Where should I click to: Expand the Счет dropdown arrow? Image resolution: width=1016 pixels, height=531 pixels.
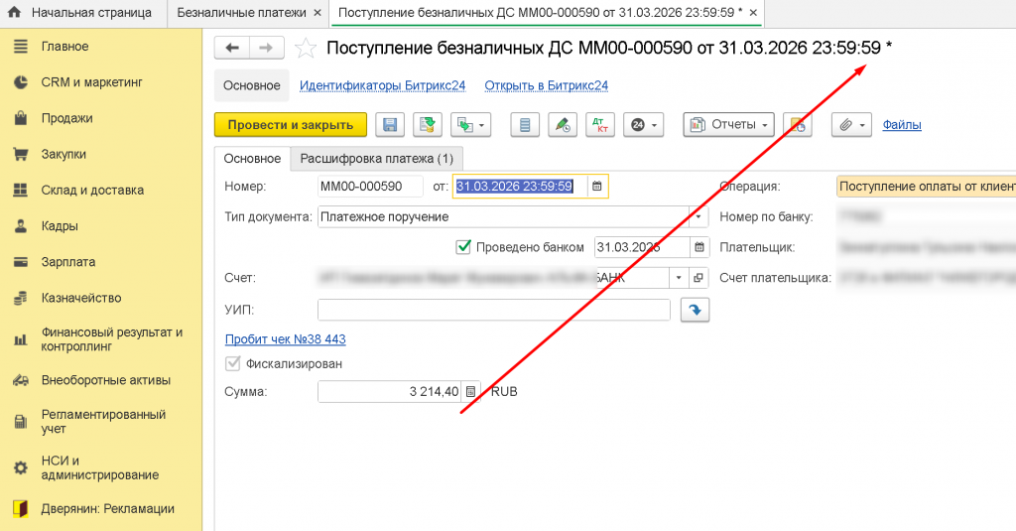(x=679, y=278)
